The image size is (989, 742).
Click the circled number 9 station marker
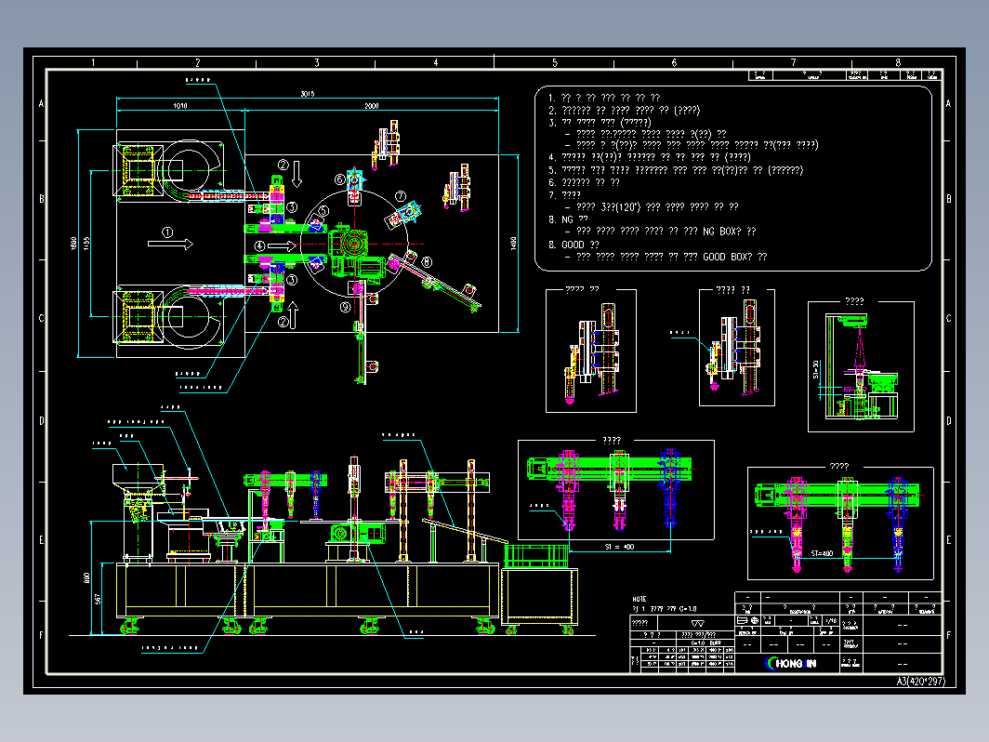tap(345, 306)
